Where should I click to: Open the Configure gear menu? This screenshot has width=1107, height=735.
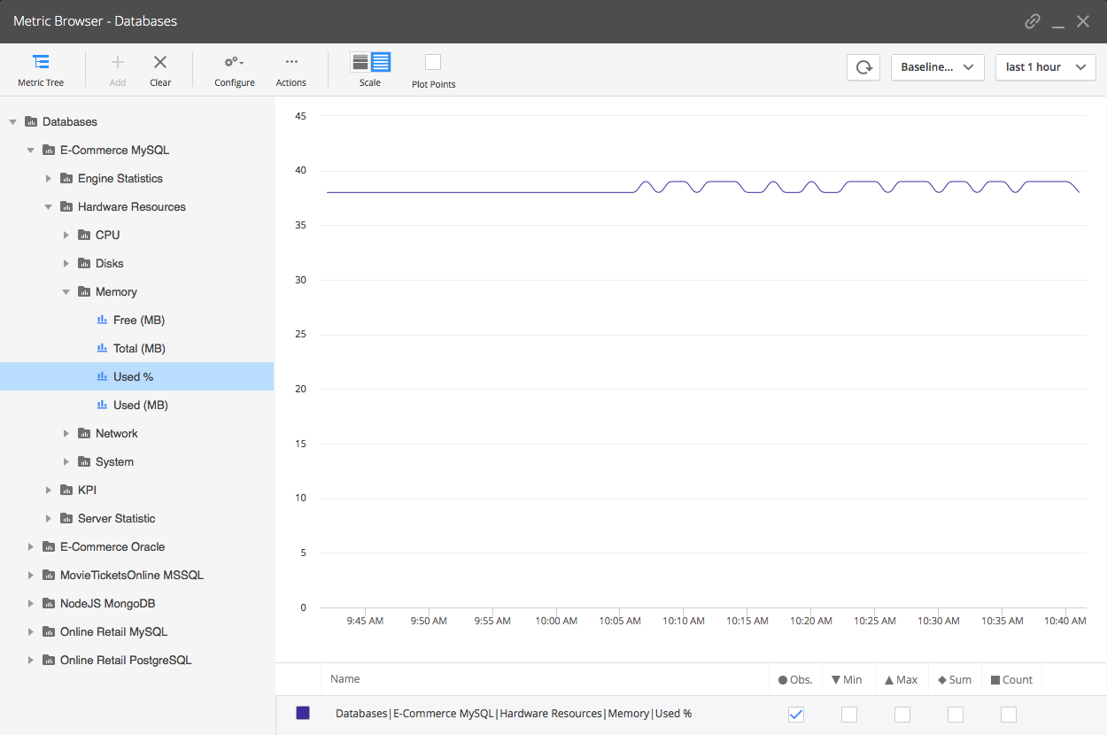(x=235, y=70)
